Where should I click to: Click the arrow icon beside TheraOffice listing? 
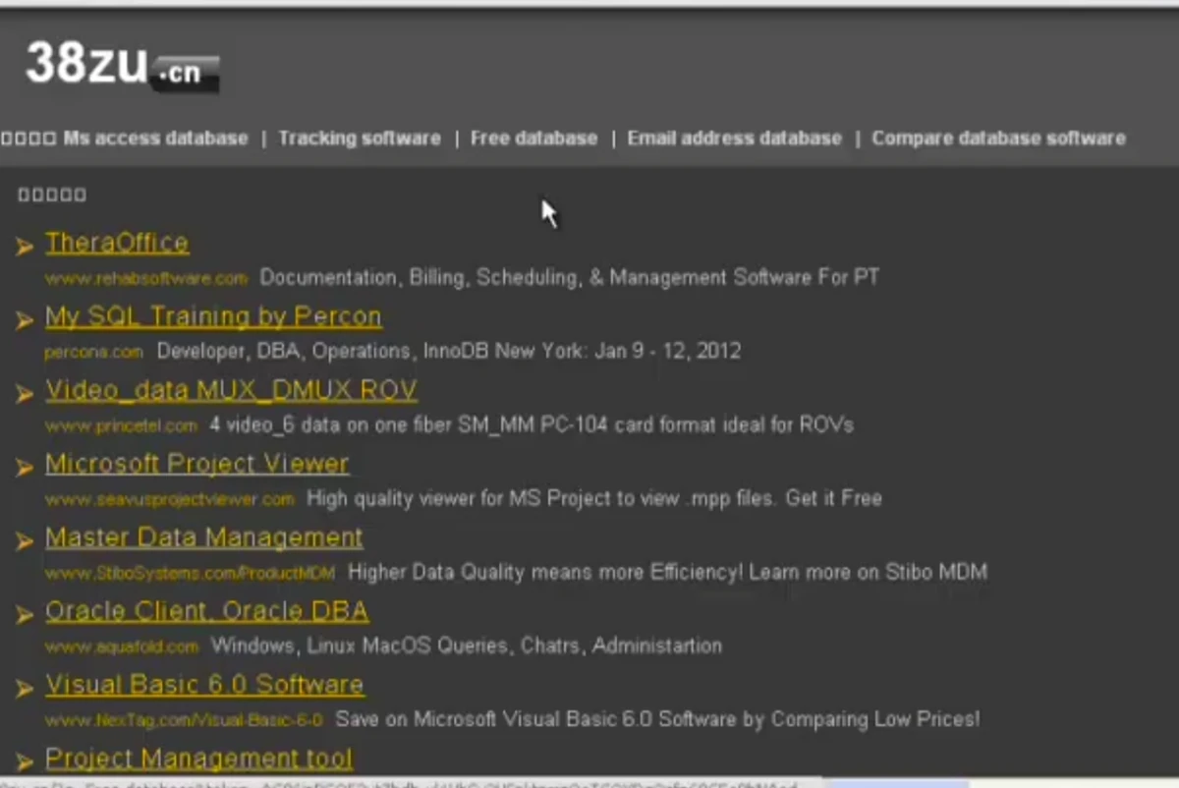pos(25,246)
